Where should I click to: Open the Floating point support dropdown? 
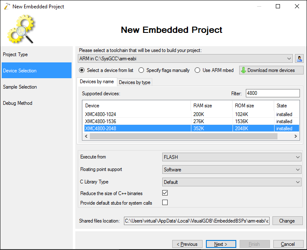tap(232, 170)
